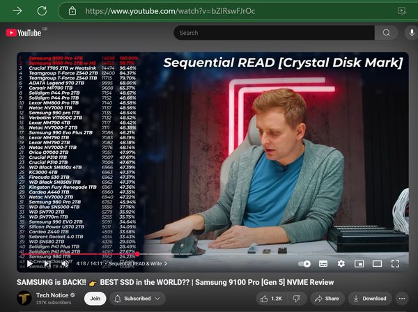Dislike the video

tap(297, 298)
